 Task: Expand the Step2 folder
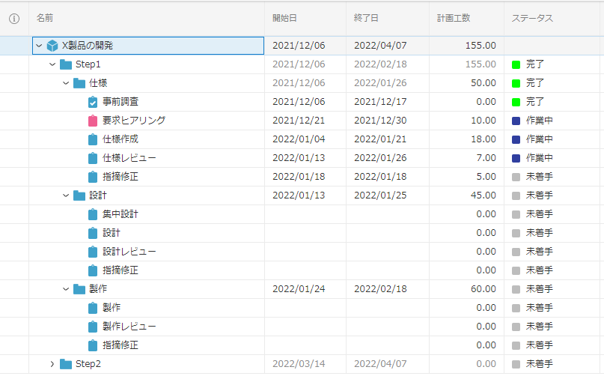[x=52, y=364]
